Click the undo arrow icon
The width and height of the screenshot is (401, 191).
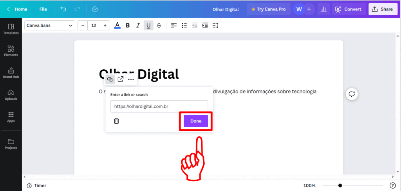click(x=63, y=9)
